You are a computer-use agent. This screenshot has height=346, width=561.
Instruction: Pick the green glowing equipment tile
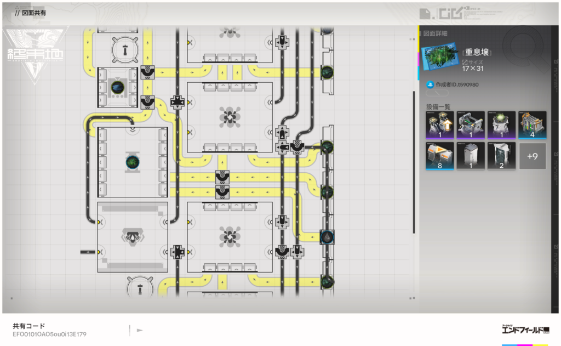[501, 125]
